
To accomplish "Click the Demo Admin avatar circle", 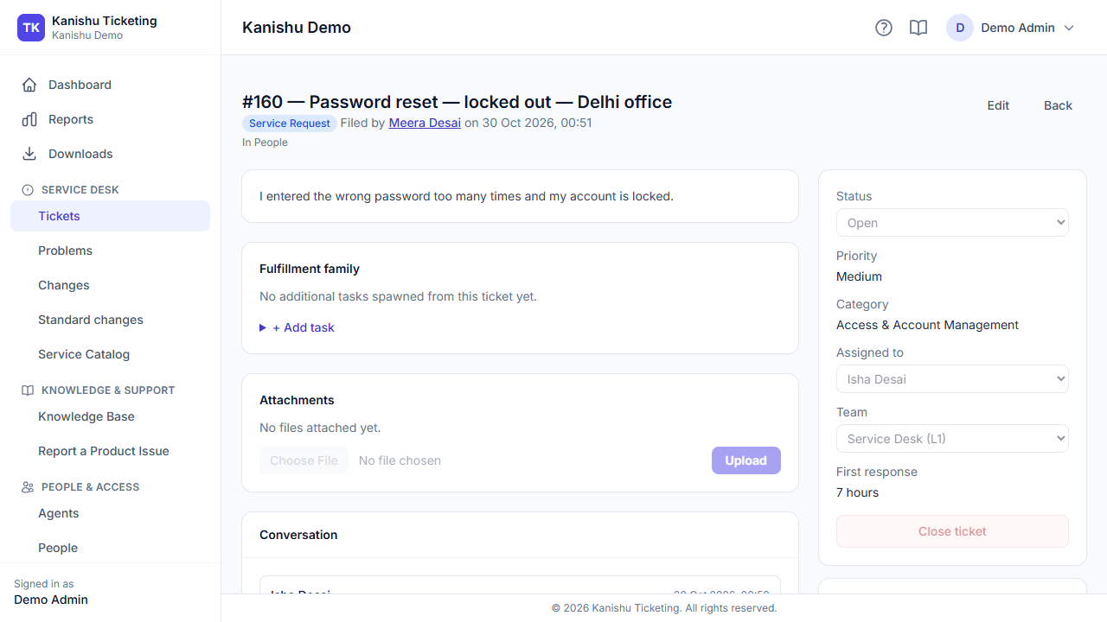I will coord(960,28).
